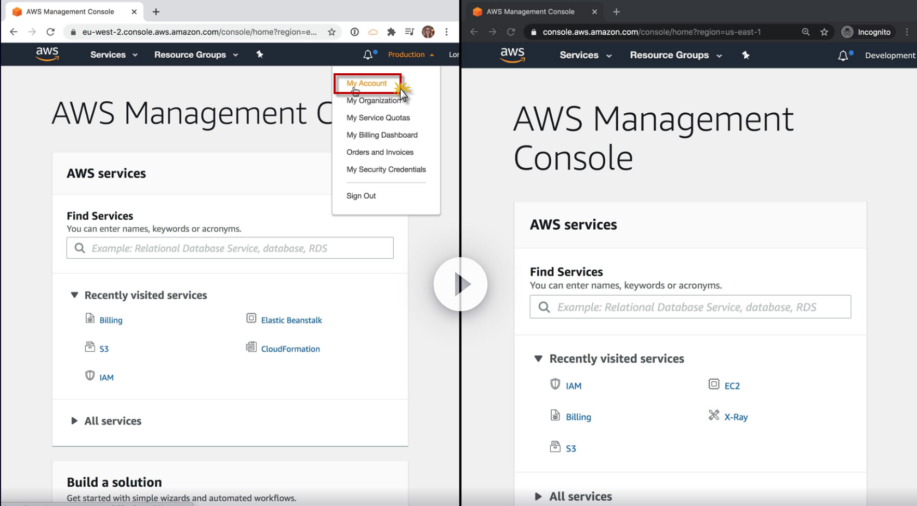Expand All services in left window
The width and height of the screenshot is (917, 506).
74,421
